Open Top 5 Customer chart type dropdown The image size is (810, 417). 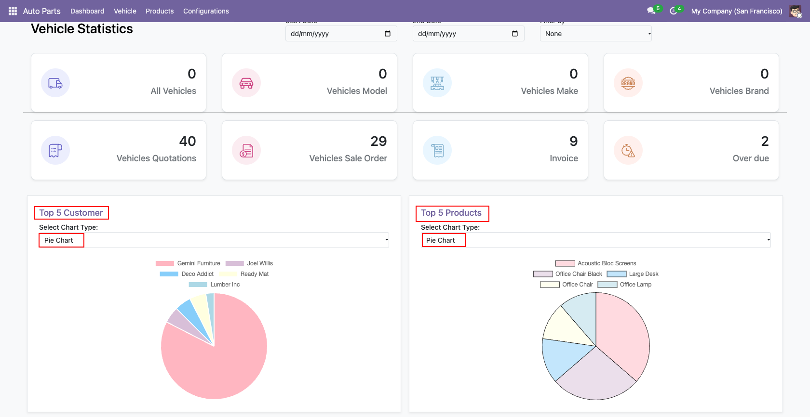coord(214,240)
